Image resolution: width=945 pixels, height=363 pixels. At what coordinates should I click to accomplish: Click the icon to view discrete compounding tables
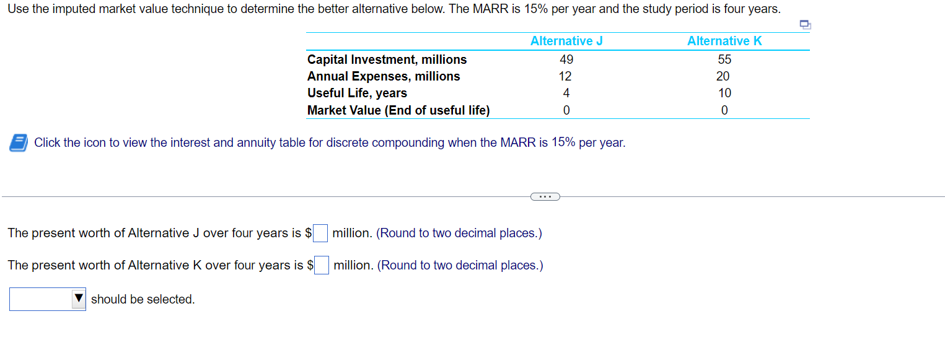coord(17,142)
